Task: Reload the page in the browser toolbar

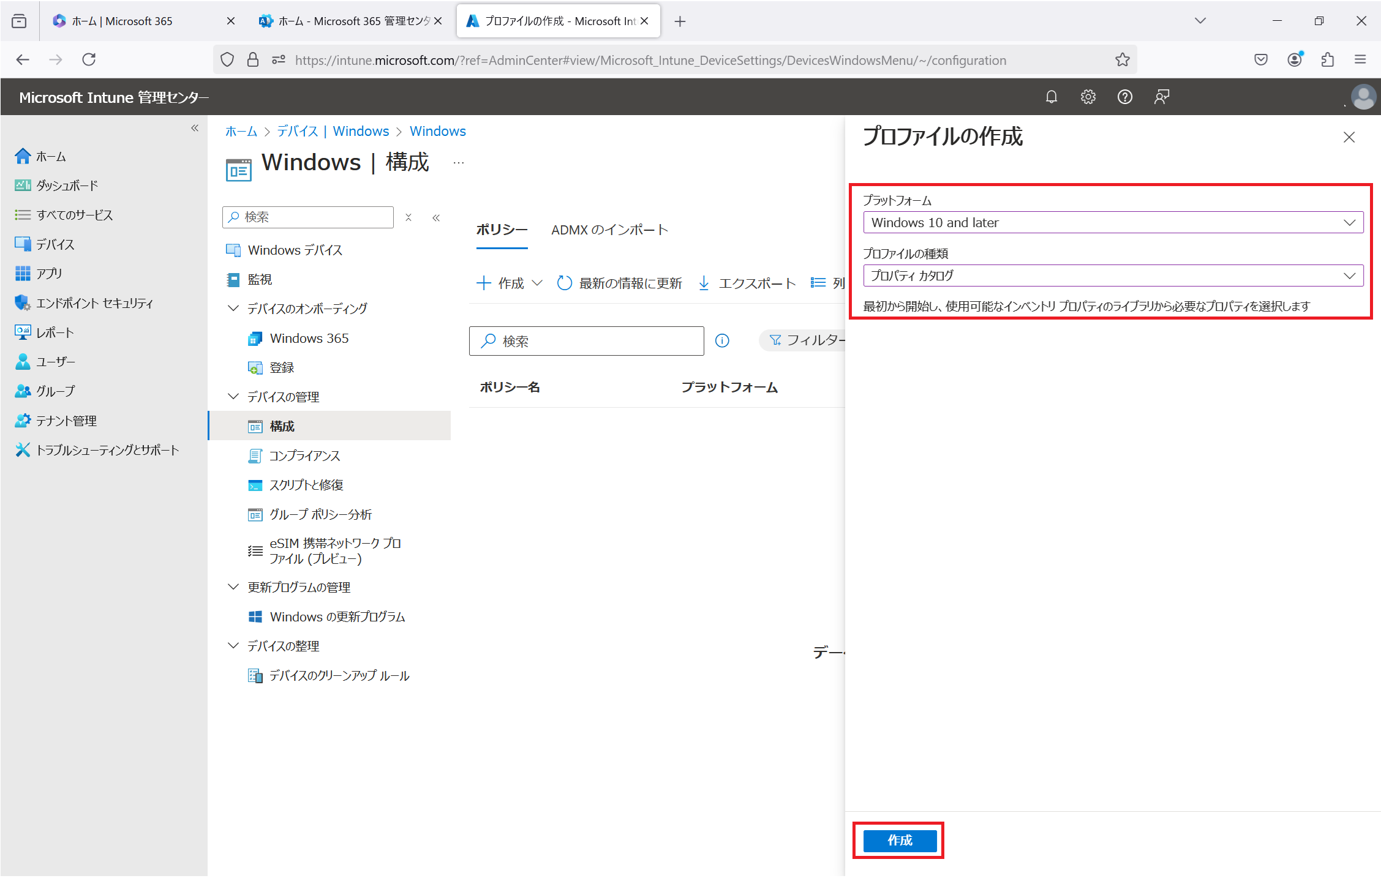Action: [89, 59]
